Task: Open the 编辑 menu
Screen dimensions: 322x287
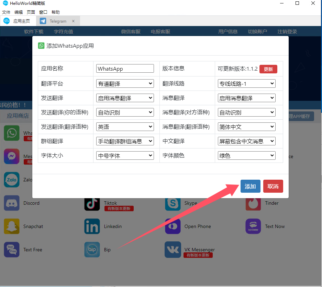Action: (x=19, y=12)
